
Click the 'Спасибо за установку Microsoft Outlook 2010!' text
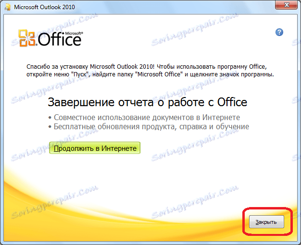tap(90, 67)
